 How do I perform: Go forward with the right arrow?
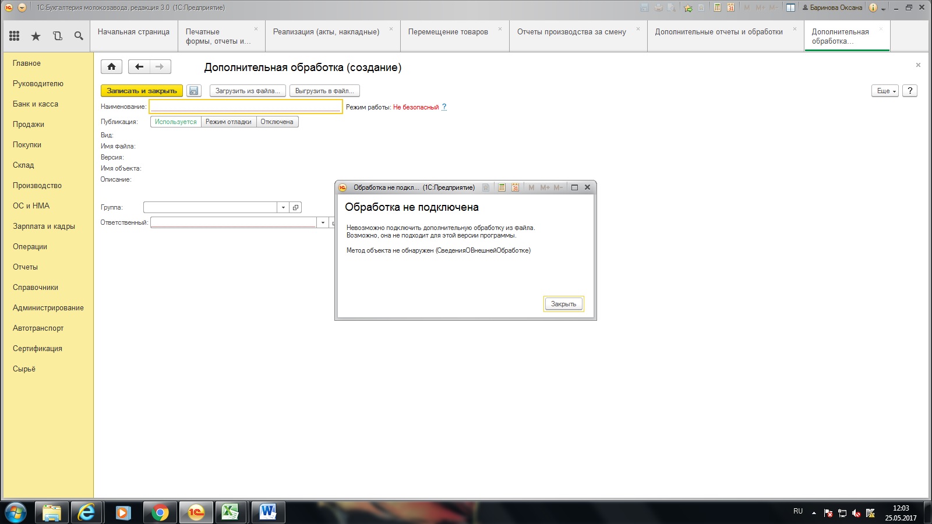coord(160,66)
